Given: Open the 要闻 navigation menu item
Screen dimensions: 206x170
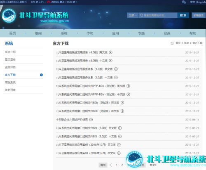Looking at the screenshot, I should click(38, 33).
